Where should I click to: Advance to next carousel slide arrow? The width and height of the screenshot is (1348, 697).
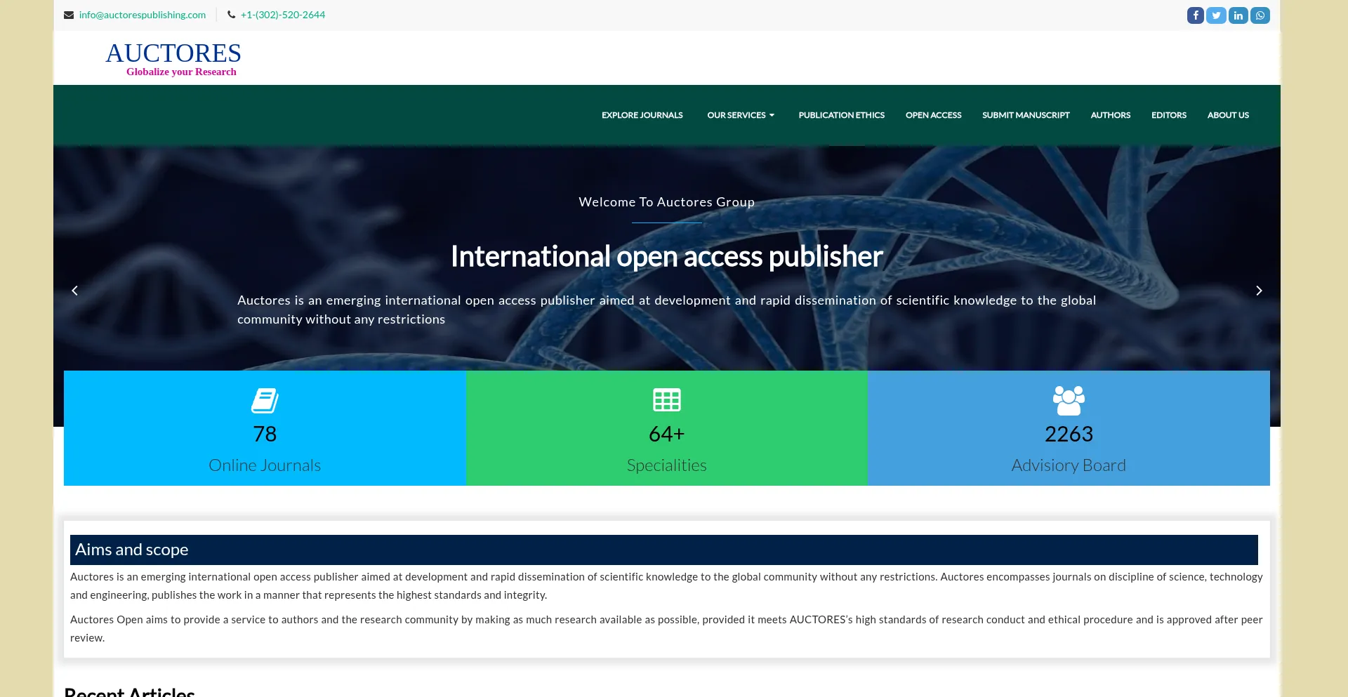[1259, 291]
